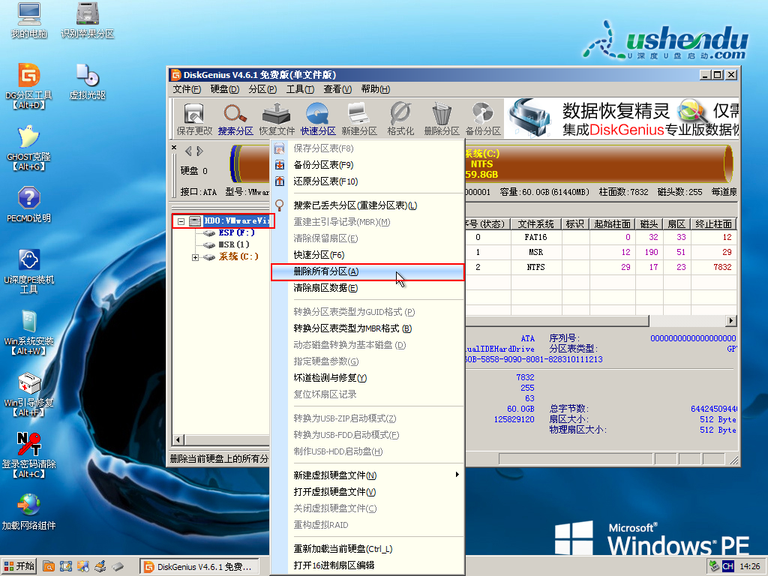Screen dimensions: 768x576
Task: Select the HD0 VMware disk tree item
Action: (x=236, y=221)
